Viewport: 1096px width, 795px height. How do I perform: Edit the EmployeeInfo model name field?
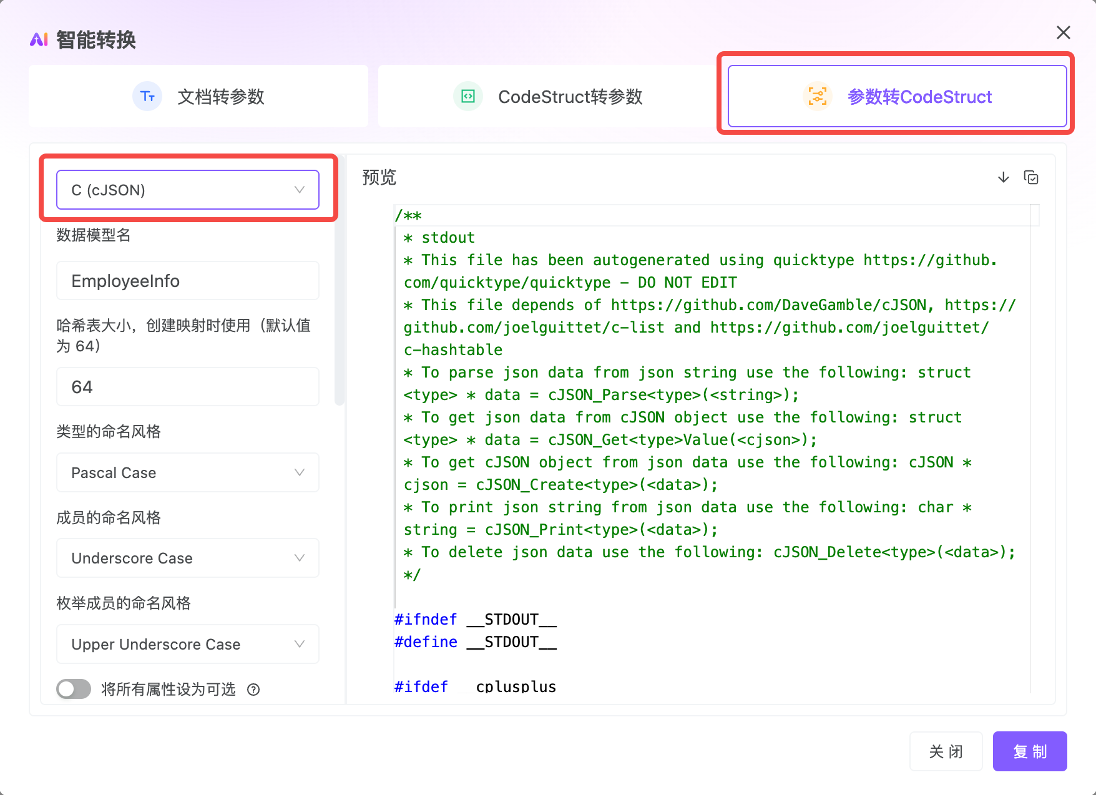188,281
